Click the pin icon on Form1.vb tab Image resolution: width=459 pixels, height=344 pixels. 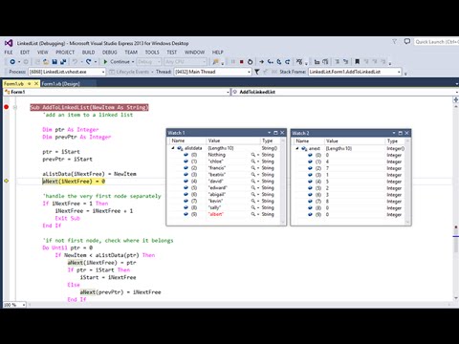point(29,83)
